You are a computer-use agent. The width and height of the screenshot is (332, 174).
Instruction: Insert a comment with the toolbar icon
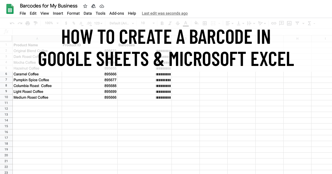point(281,23)
